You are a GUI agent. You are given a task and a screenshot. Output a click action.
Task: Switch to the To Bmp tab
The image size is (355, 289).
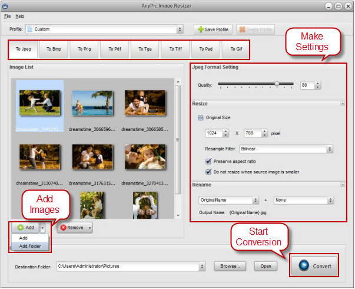(54, 49)
